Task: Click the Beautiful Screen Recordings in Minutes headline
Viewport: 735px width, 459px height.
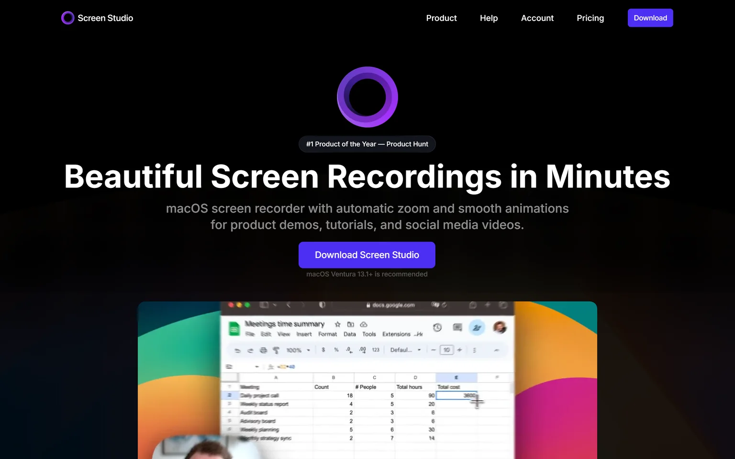Action: coord(367,176)
